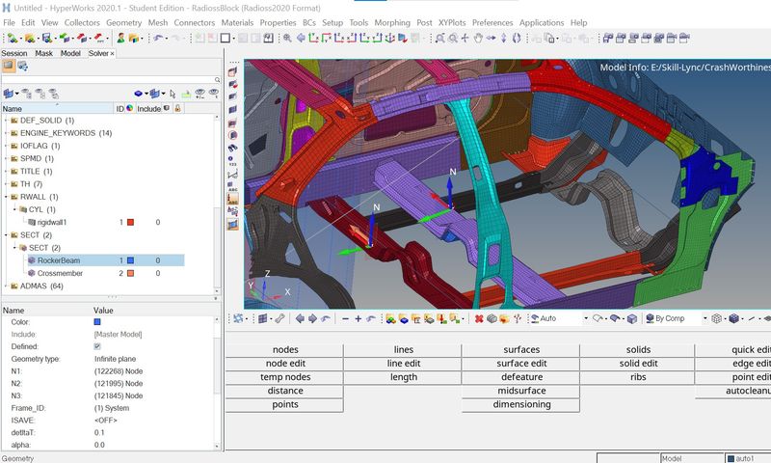Screen dimensions: 771x463
Task: Click the temp nodes panel button
Action: pyautogui.click(x=285, y=377)
